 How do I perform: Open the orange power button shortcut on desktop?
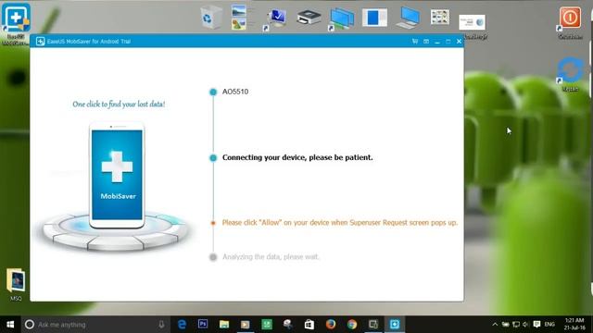click(570, 22)
